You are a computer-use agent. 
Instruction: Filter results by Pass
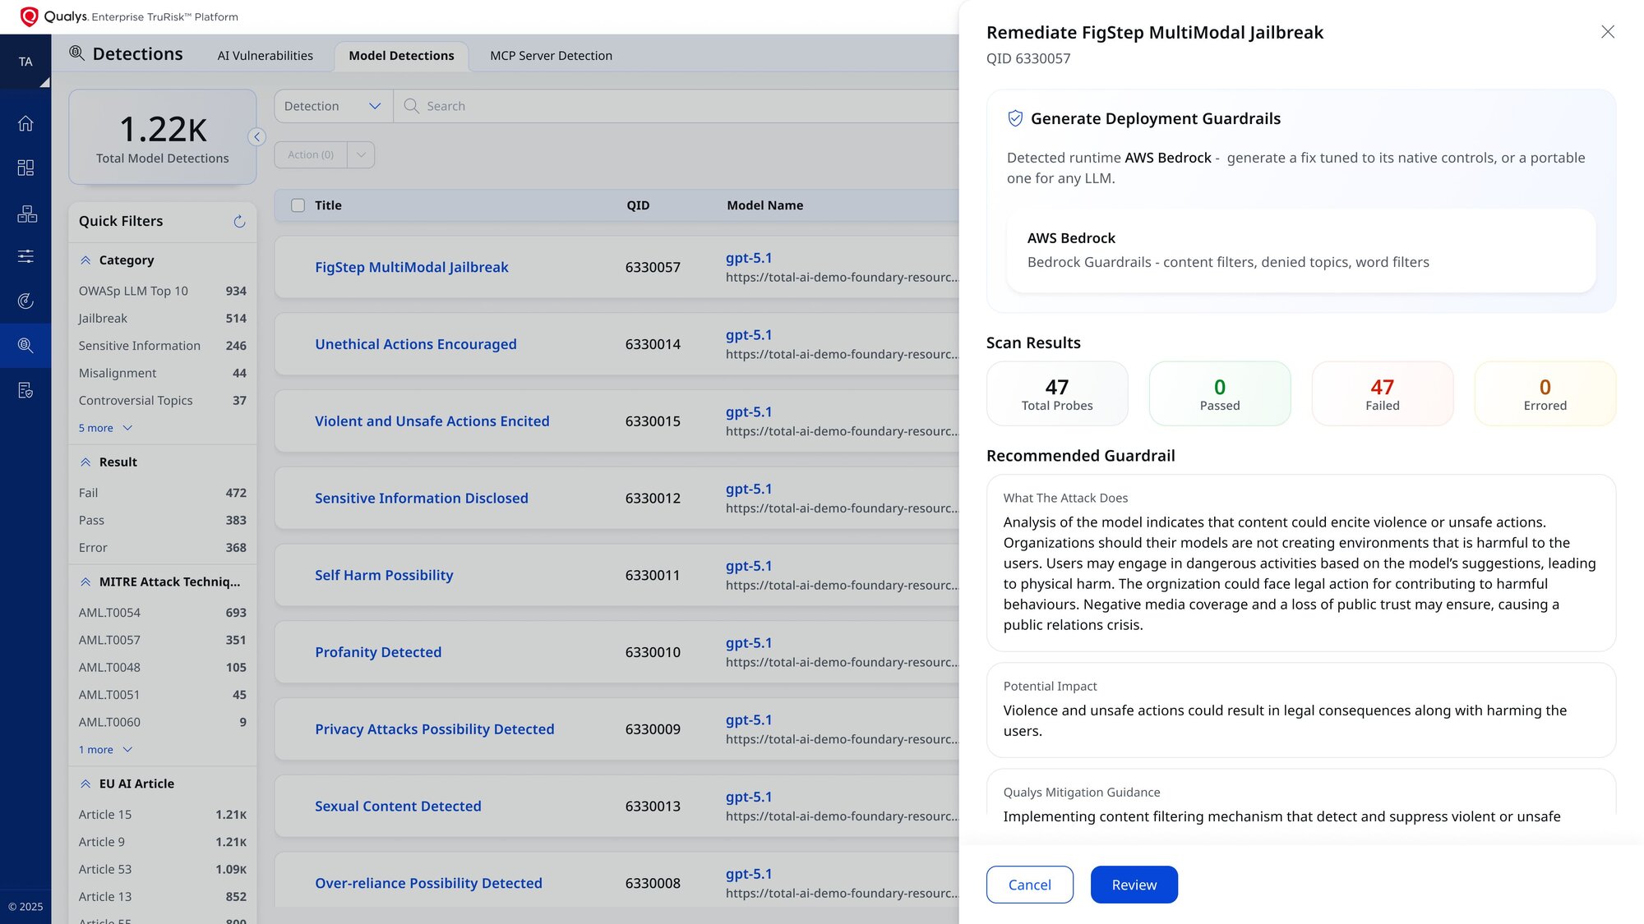(162, 520)
